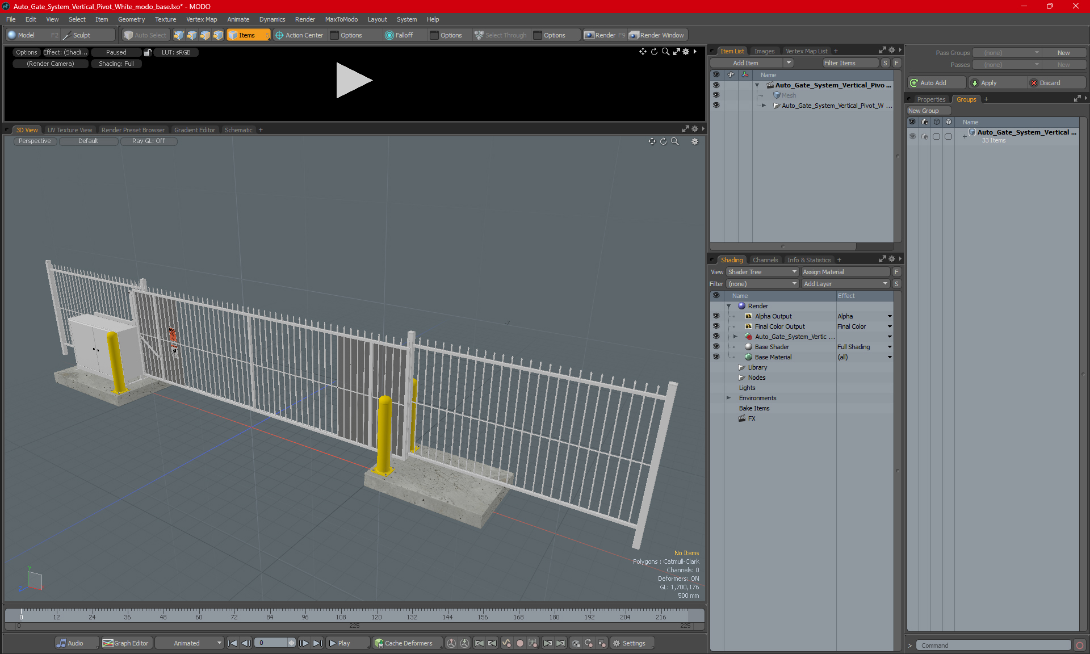Click Auto Add button
The height and width of the screenshot is (654, 1090).
pos(937,83)
